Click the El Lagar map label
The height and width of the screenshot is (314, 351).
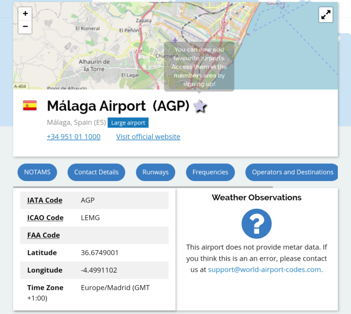point(130,75)
